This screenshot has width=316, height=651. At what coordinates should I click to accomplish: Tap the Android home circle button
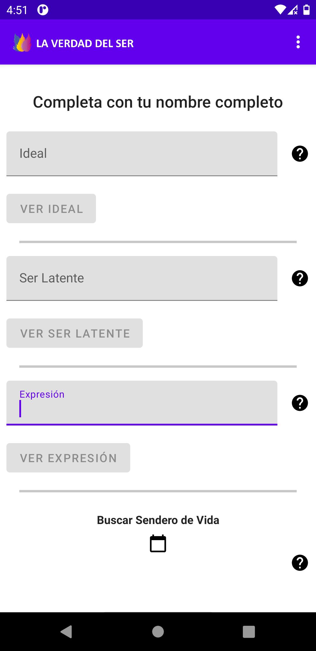[158, 631]
